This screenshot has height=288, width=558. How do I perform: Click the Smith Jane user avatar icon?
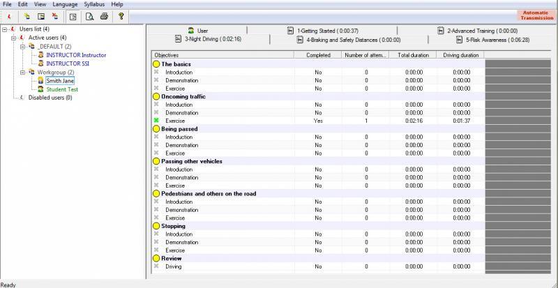[40, 81]
